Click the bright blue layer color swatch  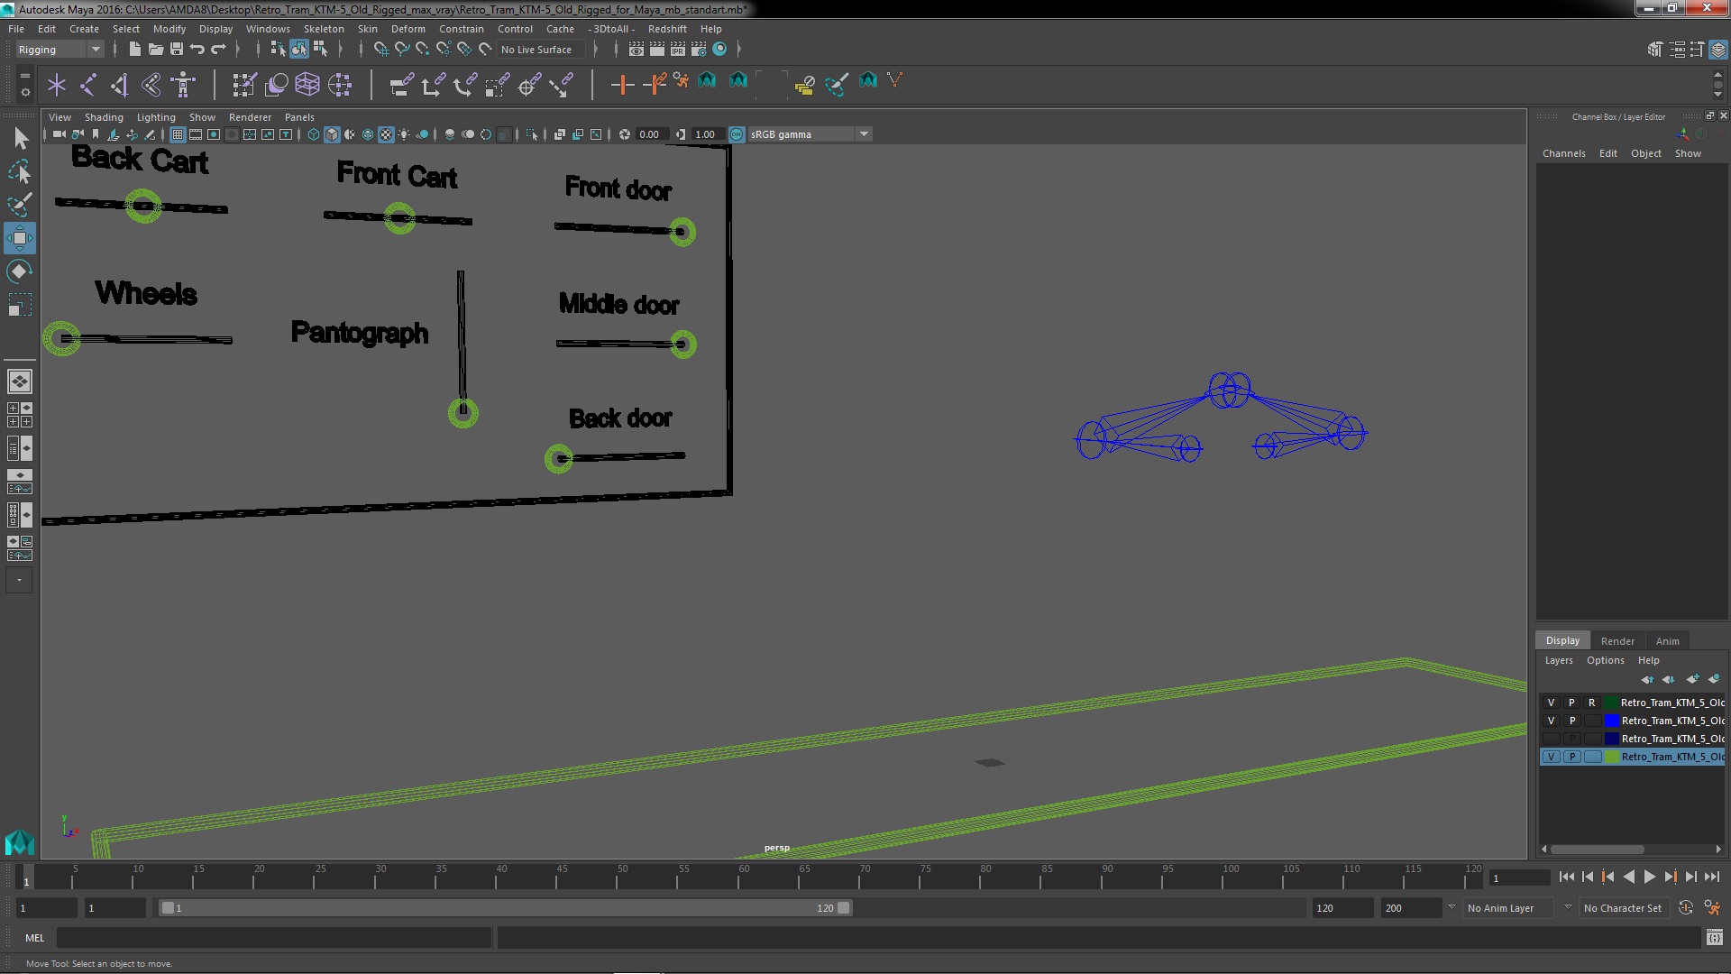point(1611,721)
